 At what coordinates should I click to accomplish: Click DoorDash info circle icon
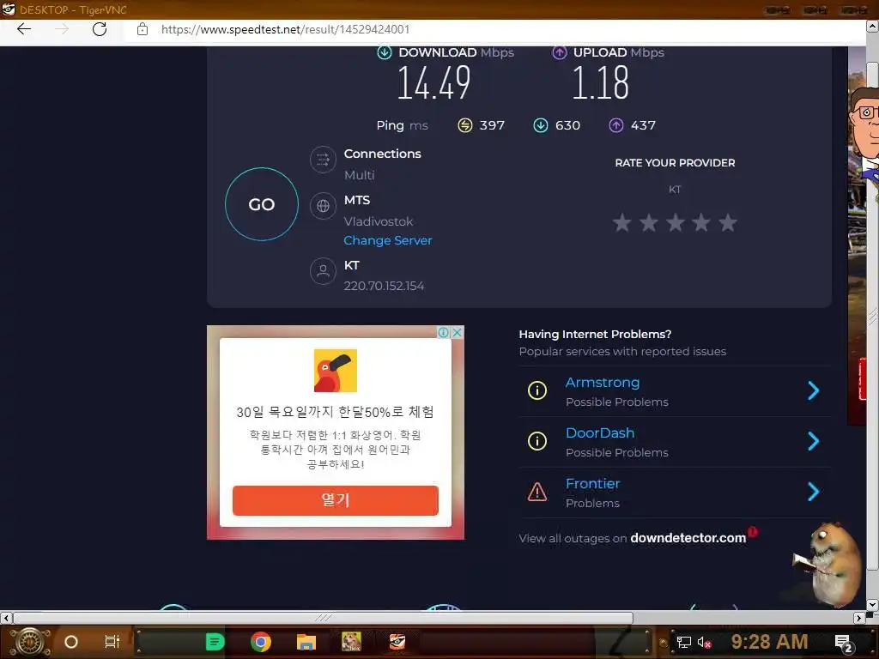537,441
